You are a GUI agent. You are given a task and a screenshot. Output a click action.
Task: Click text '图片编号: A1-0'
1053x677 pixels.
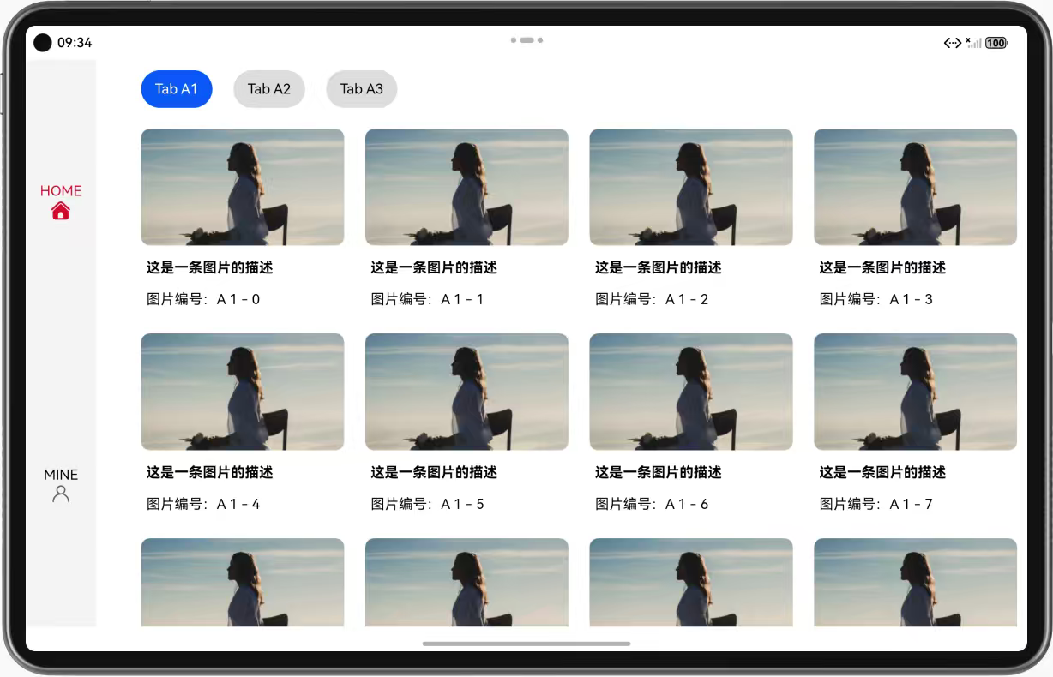pyautogui.click(x=203, y=299)
